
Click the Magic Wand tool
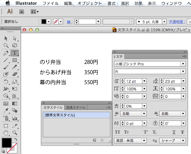(x=6, y=45)
